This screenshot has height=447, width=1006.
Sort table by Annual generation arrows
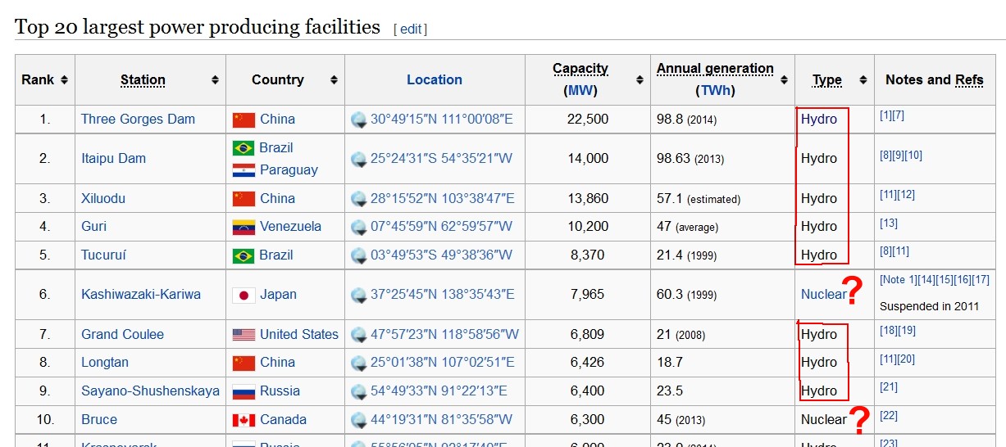coord(784,79)
